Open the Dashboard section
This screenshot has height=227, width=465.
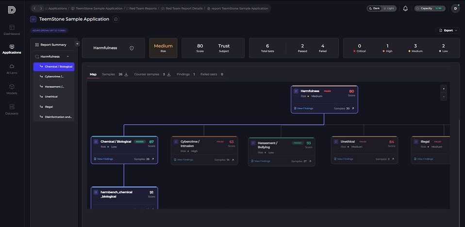pyautogui.click(x=12, y=30)
